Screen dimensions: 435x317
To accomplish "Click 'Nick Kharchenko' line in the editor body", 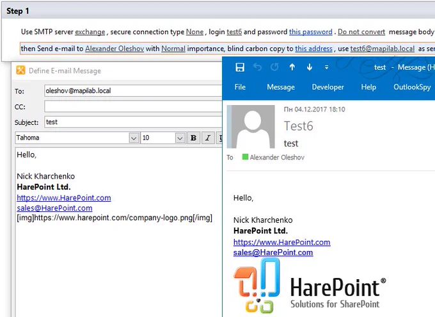I will click(x=46, y=176).
